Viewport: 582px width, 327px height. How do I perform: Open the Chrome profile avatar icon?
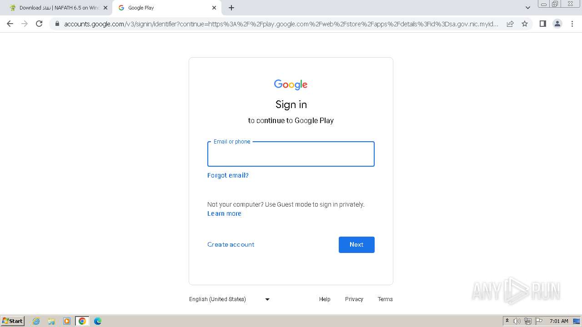tap(557, 24)
